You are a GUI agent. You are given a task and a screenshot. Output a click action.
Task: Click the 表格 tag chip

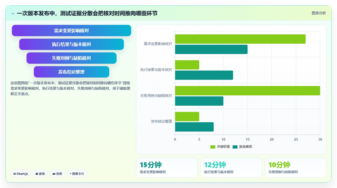point(40,174)
